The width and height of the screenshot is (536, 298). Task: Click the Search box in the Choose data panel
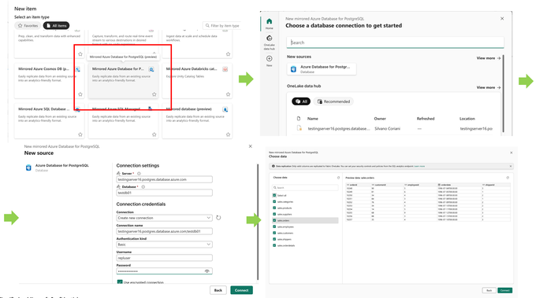point(305,188)
